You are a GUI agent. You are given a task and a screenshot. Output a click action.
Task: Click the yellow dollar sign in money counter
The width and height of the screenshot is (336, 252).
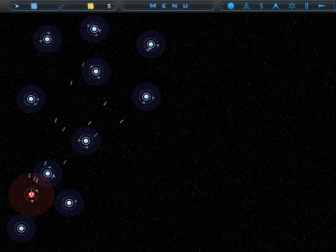(109, 6)
